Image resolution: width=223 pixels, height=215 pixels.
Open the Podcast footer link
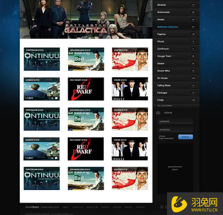tap(105, 207)
